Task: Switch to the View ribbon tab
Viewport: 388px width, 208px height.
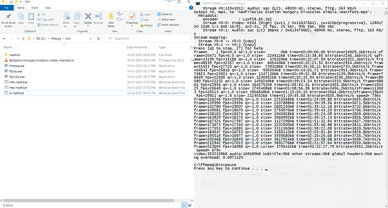Action: 48,8
